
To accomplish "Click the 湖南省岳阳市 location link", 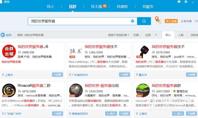I will tap(80, 114).
